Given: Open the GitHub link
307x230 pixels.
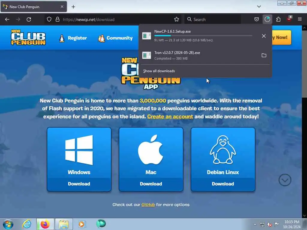Looking at the screenshot, I should (x=148, y=205).
